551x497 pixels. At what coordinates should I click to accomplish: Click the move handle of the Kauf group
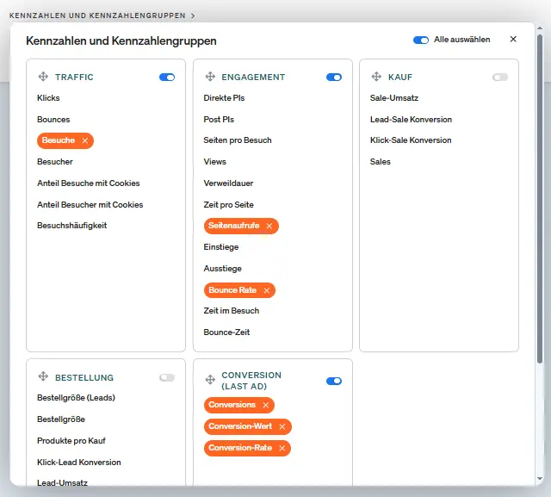click(376, 77)
